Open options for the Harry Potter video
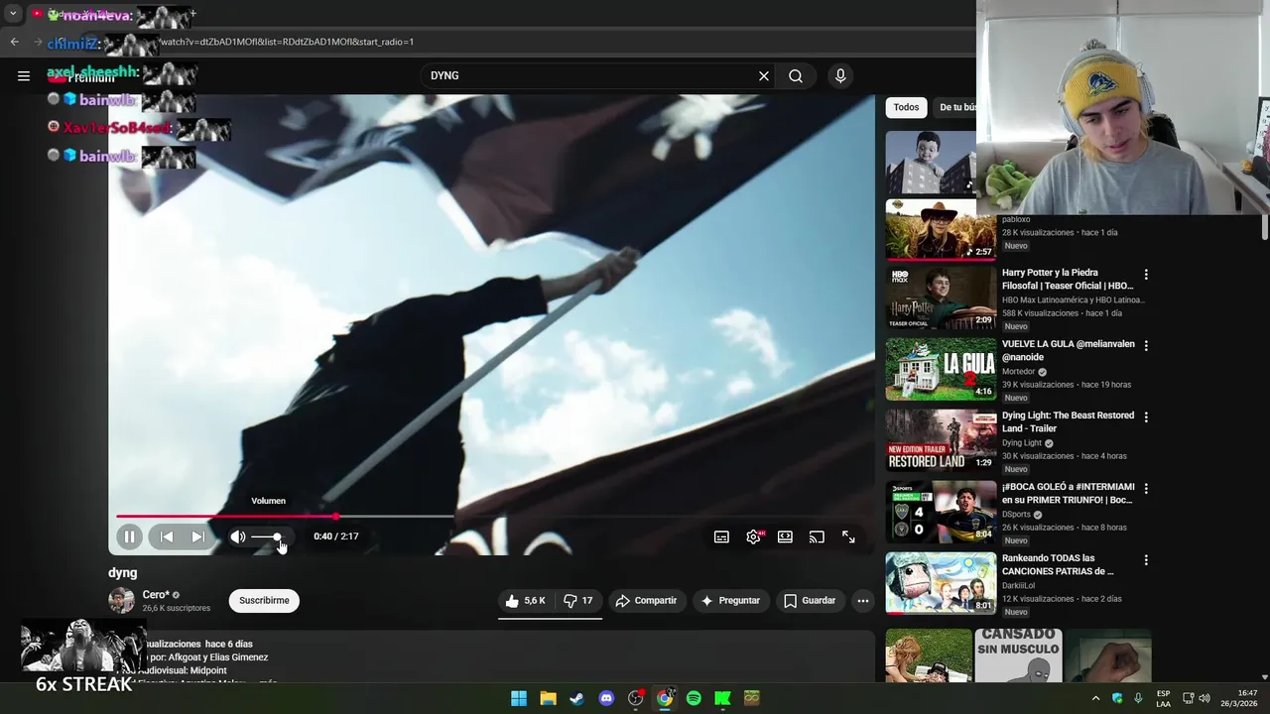This screenshot has width=1270, height=714. click(x=1146, y=274)
